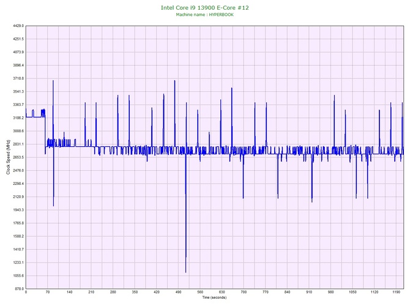Click the y-axis value '2298.4'
The height and width of the screenshot is (308, 410).
pos(18,184)
